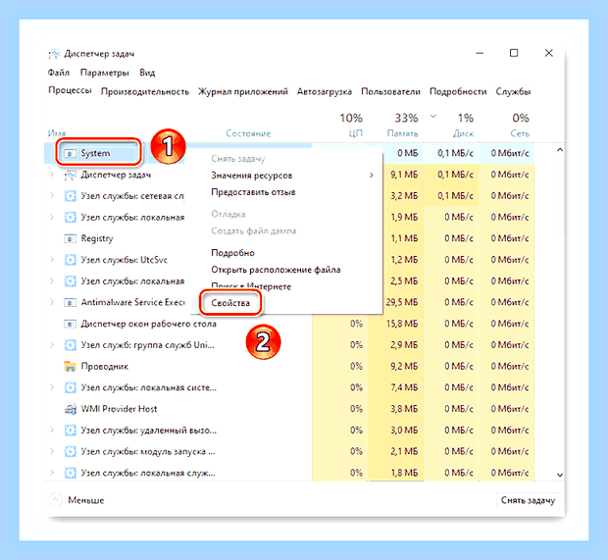
Task: Open the Вид menu
Action: 147,73
